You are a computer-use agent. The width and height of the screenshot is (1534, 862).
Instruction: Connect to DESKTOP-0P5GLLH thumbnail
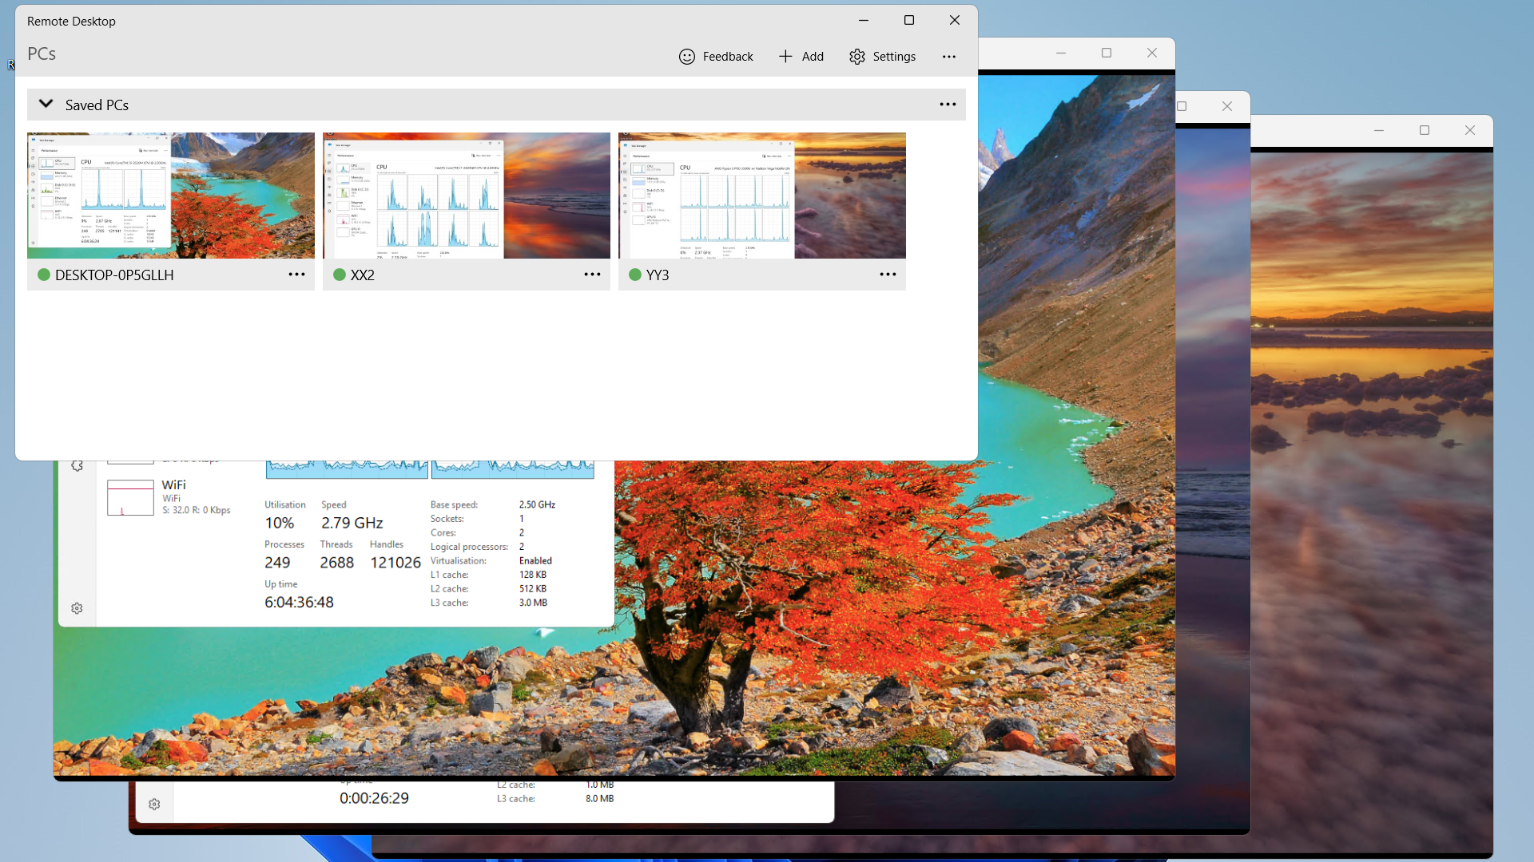(x=170, y=196)
